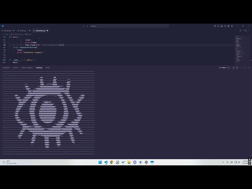Screen dimensions: 252x189
Task: Expand the run button dropdown
Action: (243, 31)
